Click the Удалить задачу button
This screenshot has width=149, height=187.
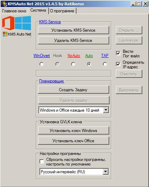tap(74, 100)
